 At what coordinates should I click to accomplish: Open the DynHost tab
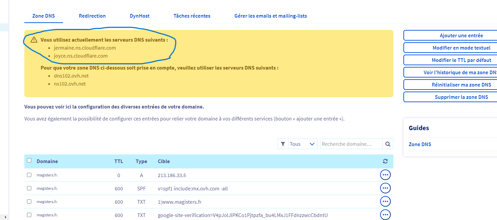point(140,16)
